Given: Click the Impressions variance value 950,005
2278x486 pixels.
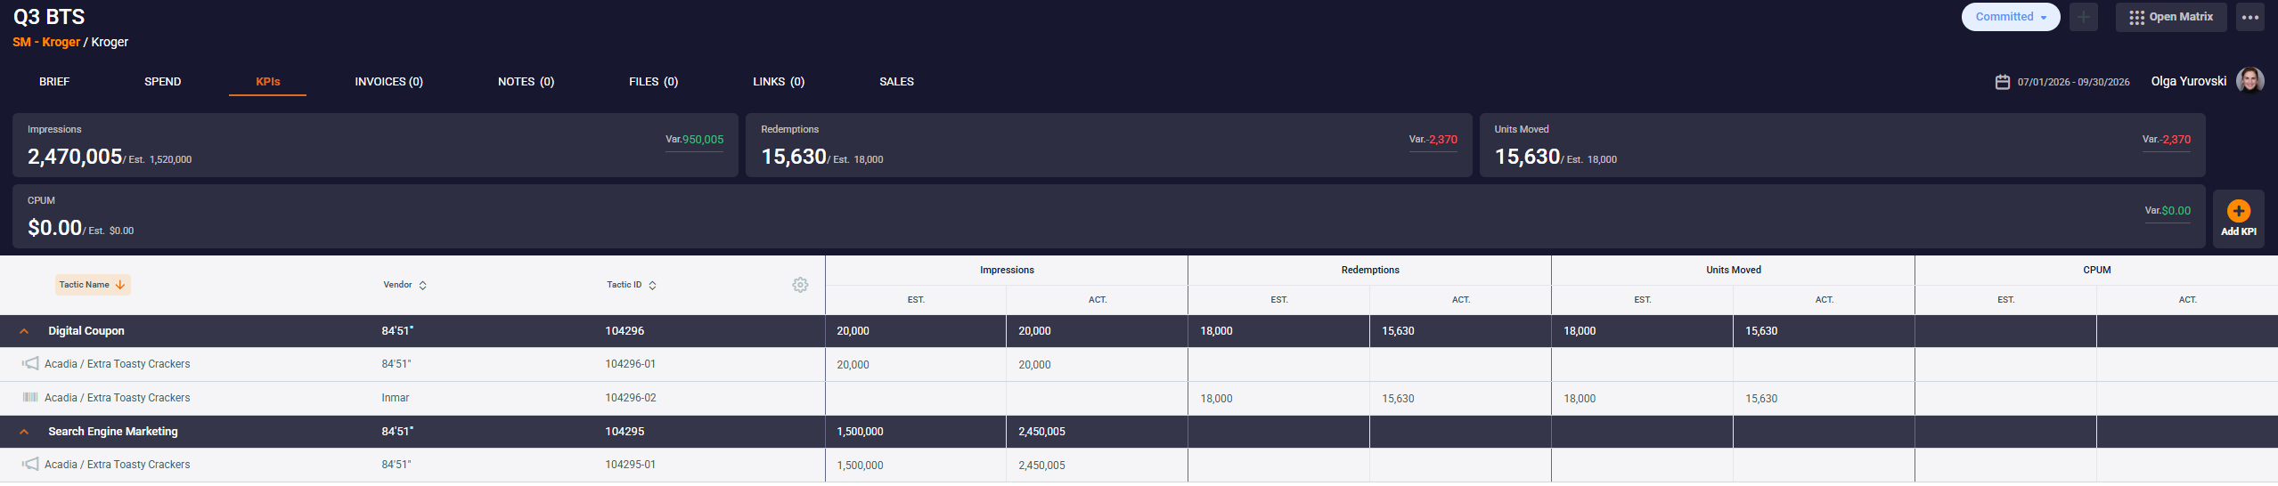Looking at the screenshot, I should pyautogui.click(x=703, y=140).
